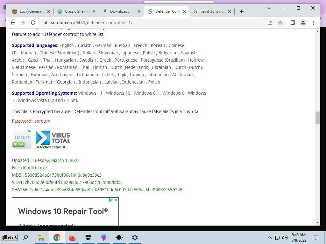The width and height of the screenshot is (326, 244).
Task: Open Paint 3D from the taskbar
Action: pyautogui.click(x=104, y=238)
